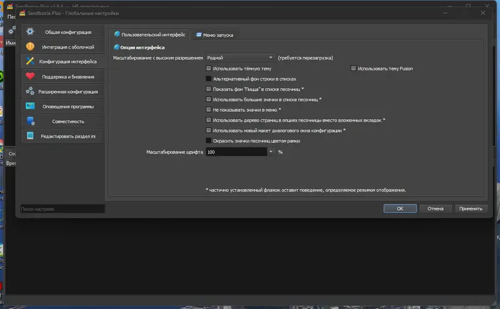
Task: Click the Совместимость blue icon
Action: [x=30, y=121]
